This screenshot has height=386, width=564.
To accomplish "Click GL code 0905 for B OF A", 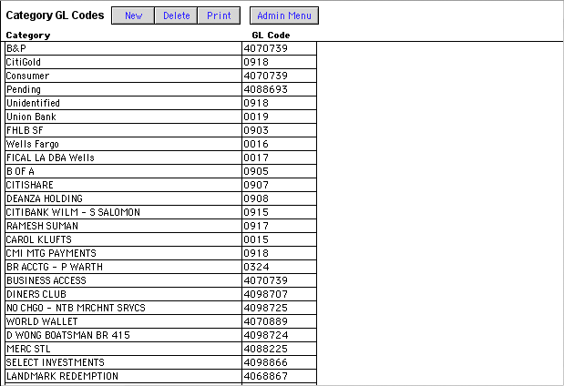I will 280,171.
